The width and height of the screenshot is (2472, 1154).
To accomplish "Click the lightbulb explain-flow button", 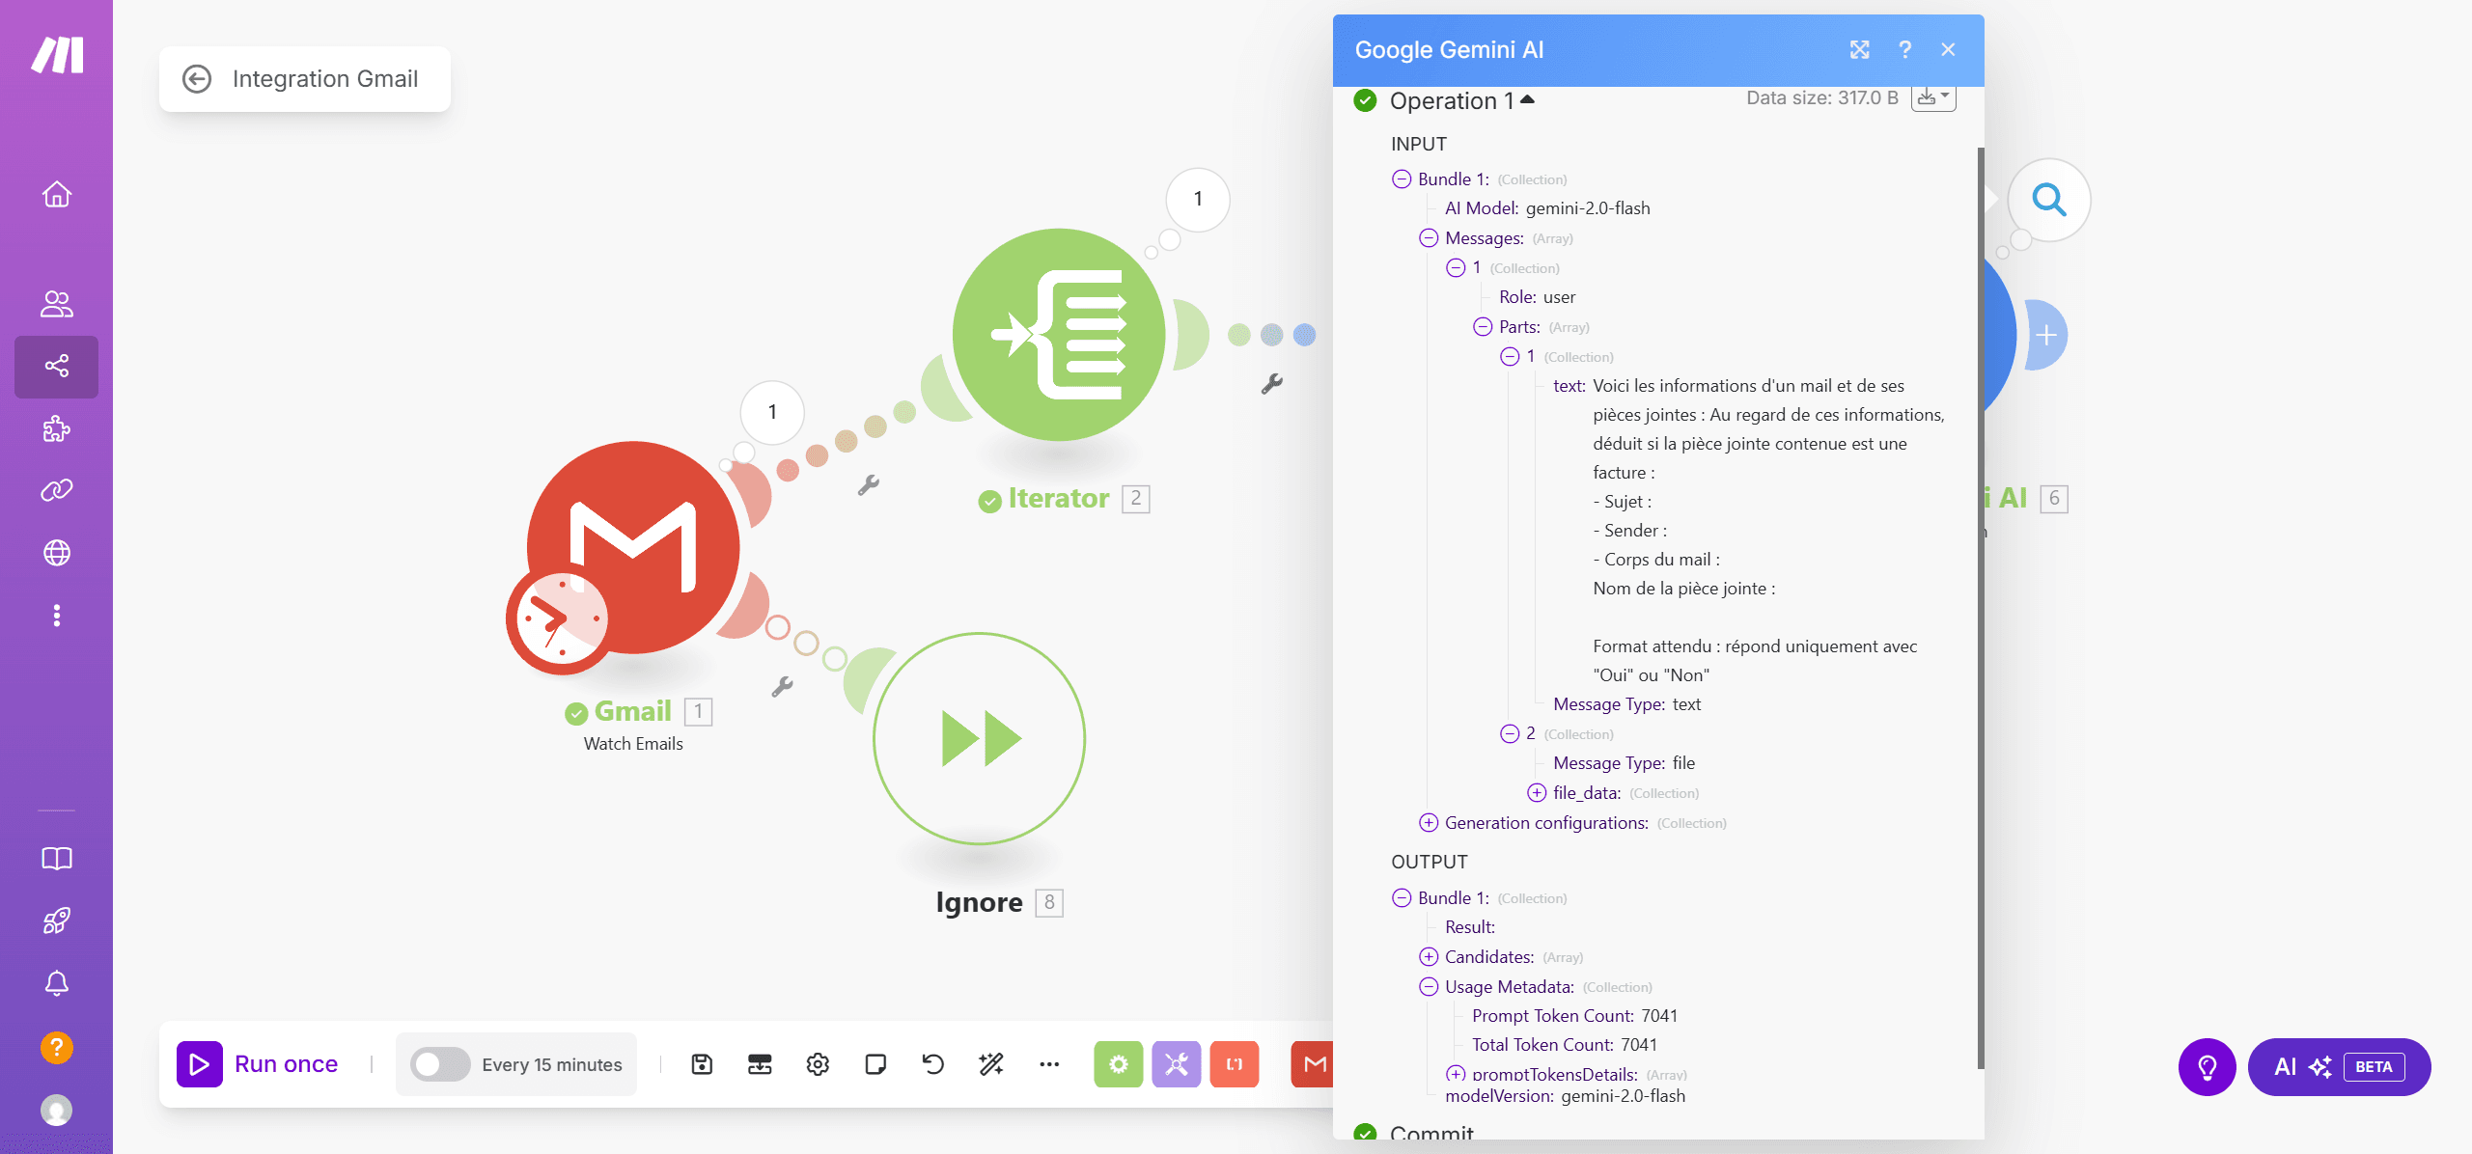I will [x=2208, y=1067].
